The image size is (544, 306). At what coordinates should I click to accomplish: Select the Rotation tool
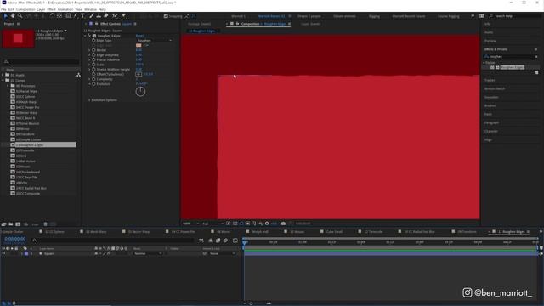[52, 16]
